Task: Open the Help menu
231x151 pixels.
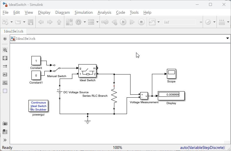Action: click(147, 13)
